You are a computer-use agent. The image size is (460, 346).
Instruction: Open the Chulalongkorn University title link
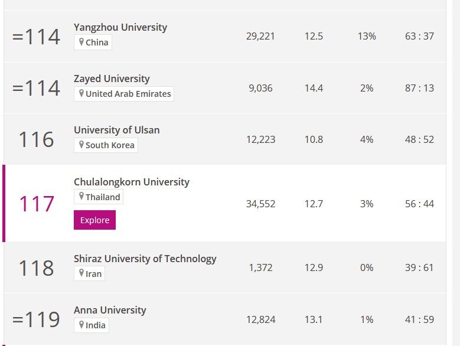coord(132,182)
